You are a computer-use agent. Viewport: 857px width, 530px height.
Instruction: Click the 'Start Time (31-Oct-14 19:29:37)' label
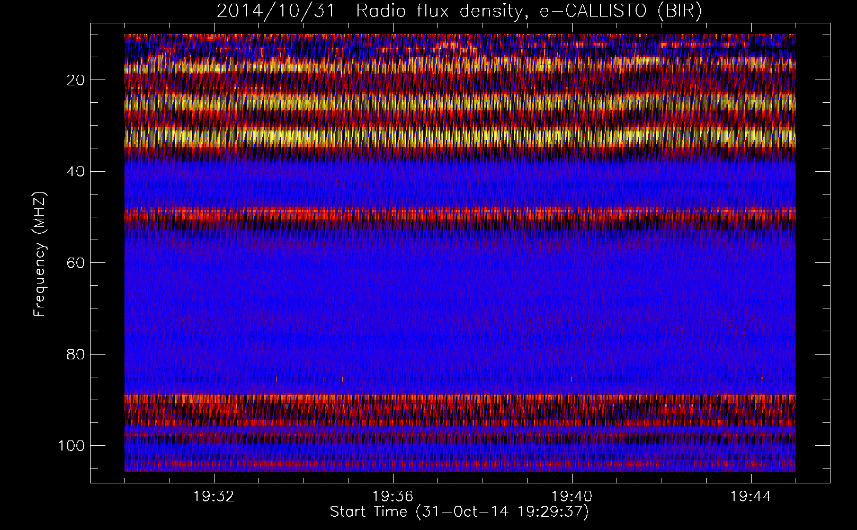click(x=459, y=512)
